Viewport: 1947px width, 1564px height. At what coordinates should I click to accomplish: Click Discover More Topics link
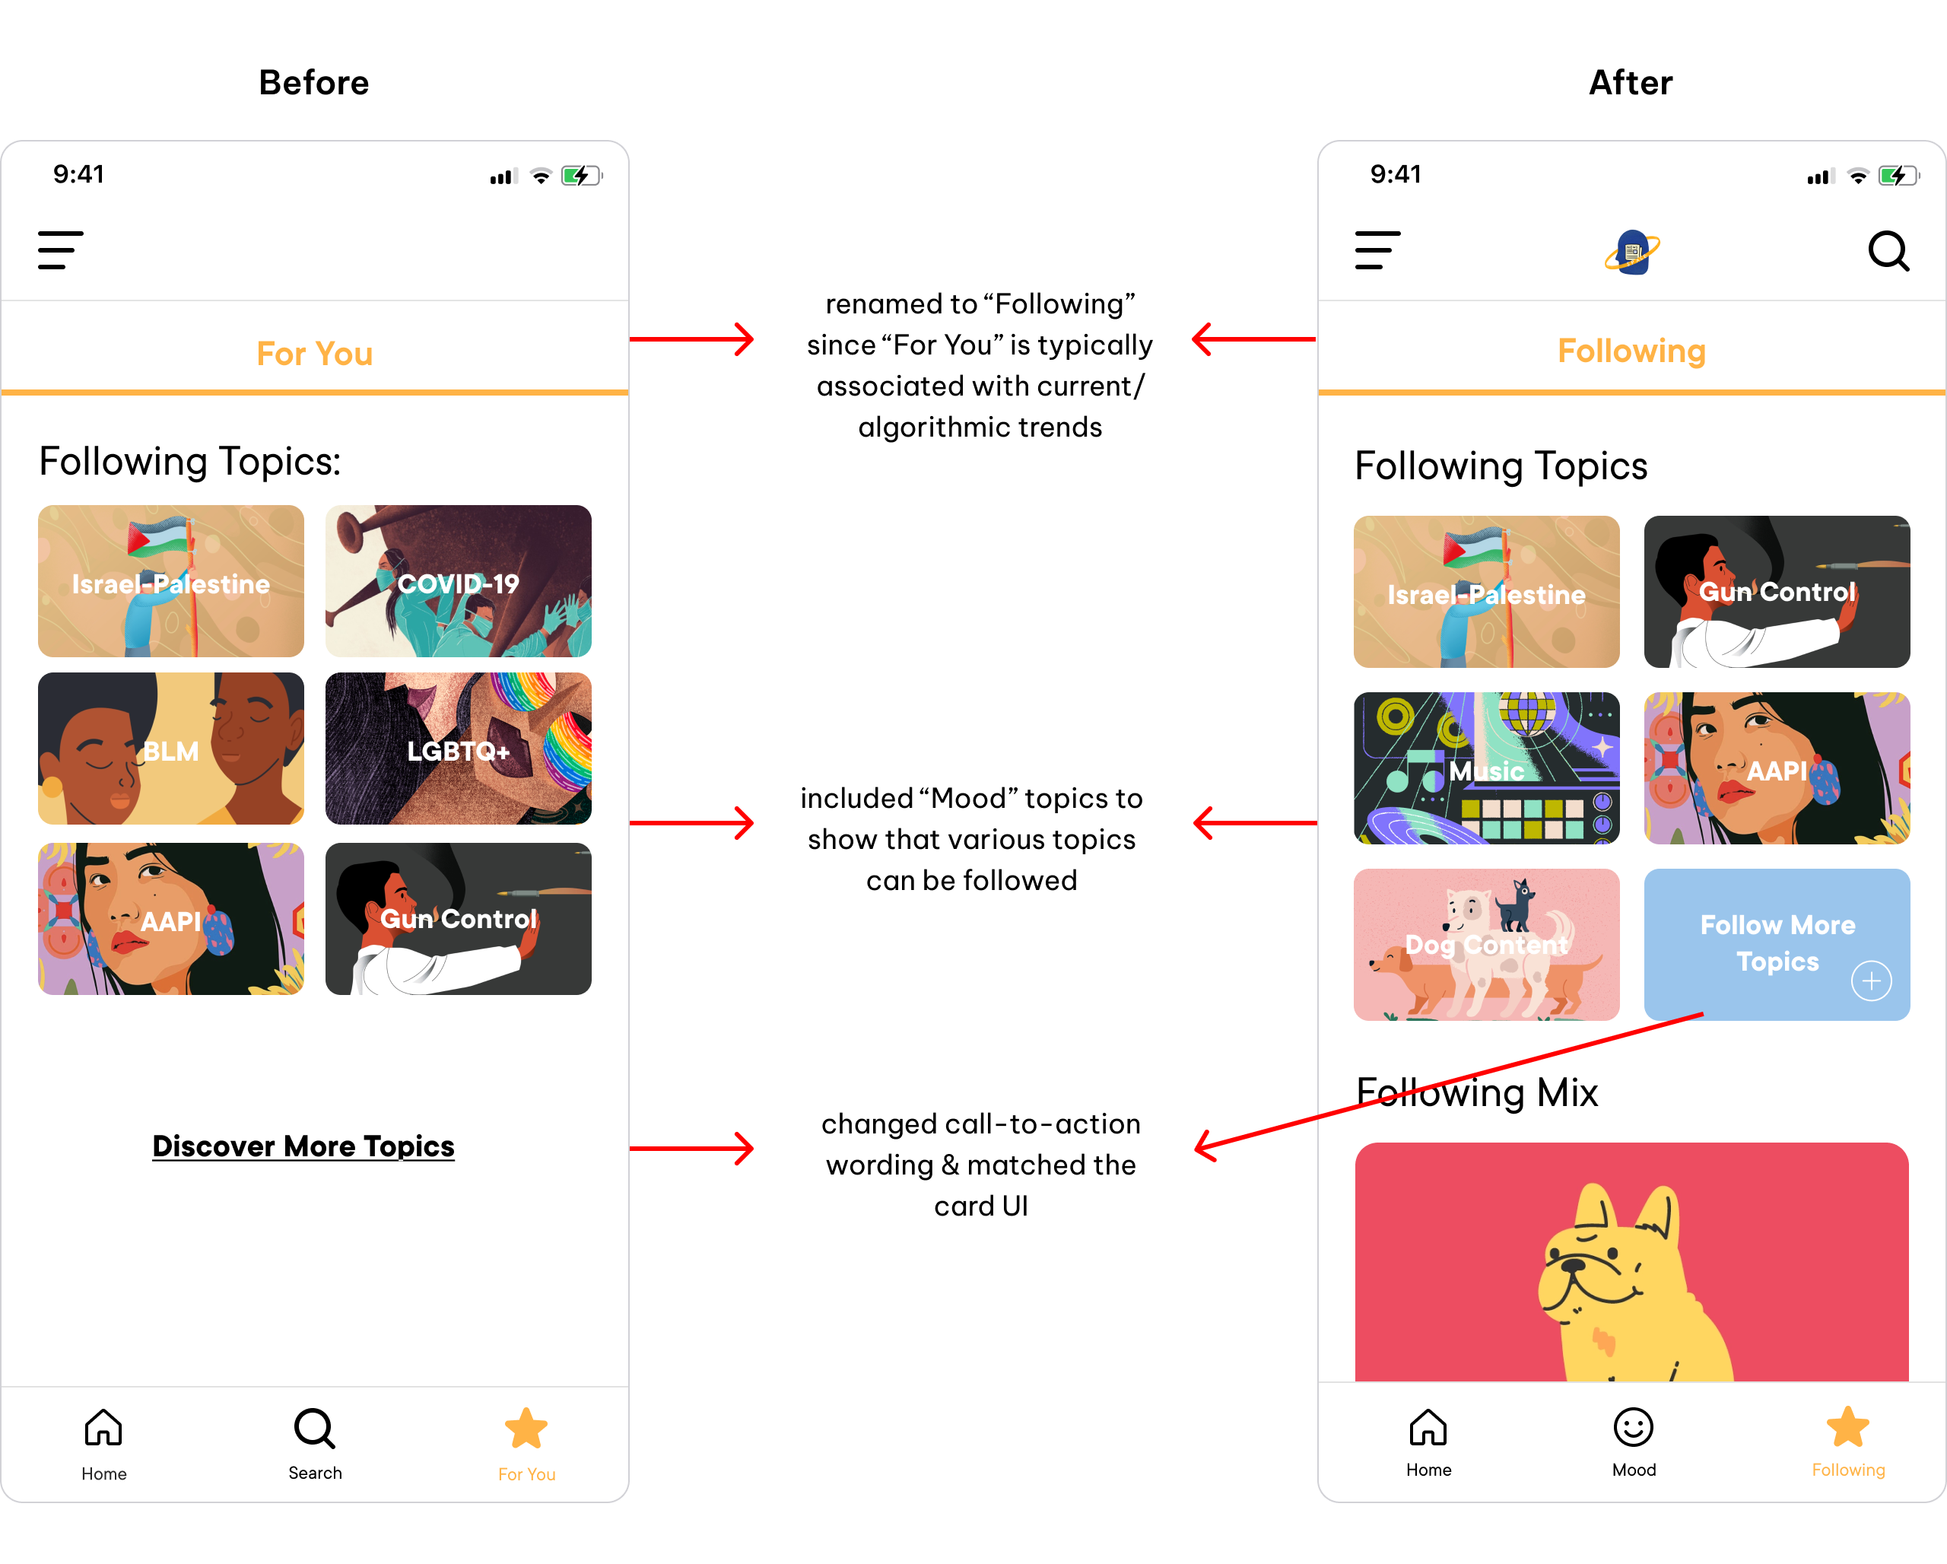[303, 1144]
